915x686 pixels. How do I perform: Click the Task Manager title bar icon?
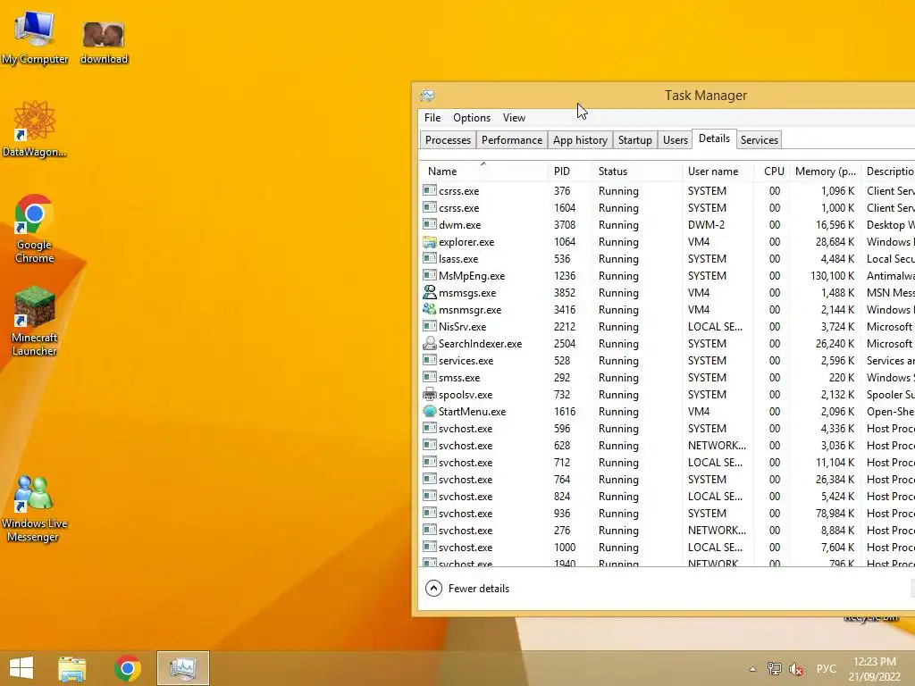click(427, 95)
